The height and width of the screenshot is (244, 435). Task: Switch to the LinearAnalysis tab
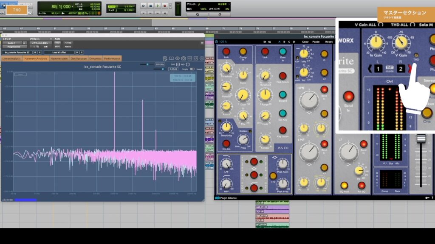(x=11, y=58)
